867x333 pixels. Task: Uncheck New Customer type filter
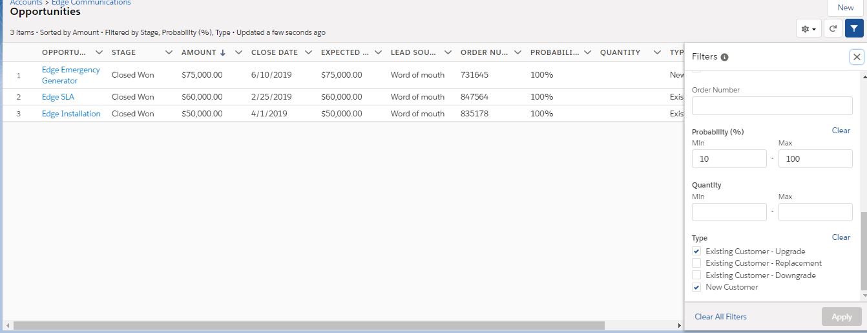(696, 287)
